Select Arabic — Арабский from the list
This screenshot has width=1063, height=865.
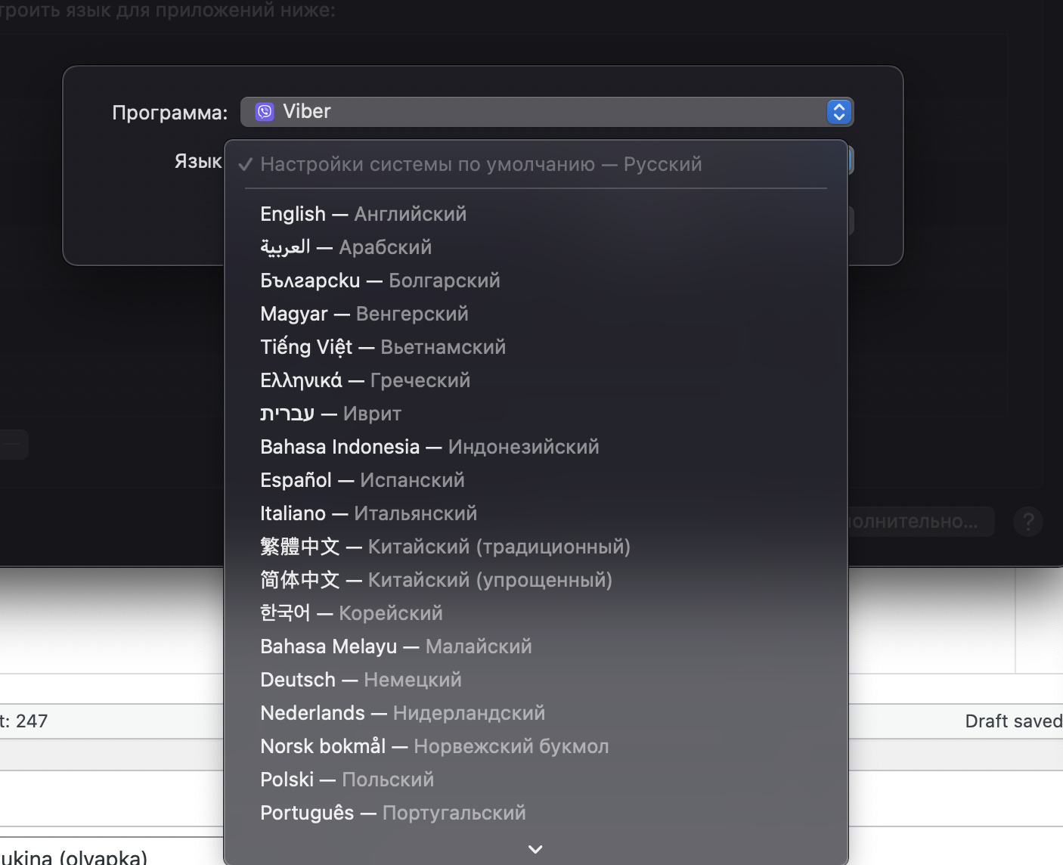tap(536, 247)
